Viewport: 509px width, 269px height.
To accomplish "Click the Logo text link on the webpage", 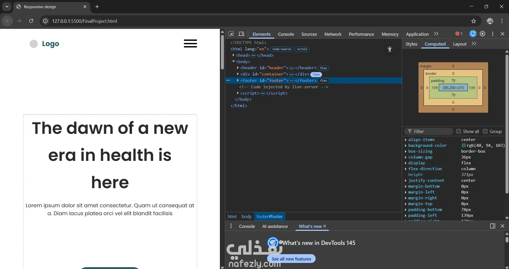I will tap(51, 44).
